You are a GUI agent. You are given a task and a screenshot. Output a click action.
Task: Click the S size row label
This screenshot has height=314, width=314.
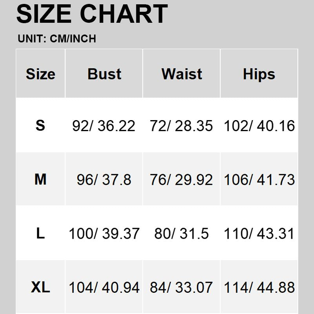(x=40, y=126)
